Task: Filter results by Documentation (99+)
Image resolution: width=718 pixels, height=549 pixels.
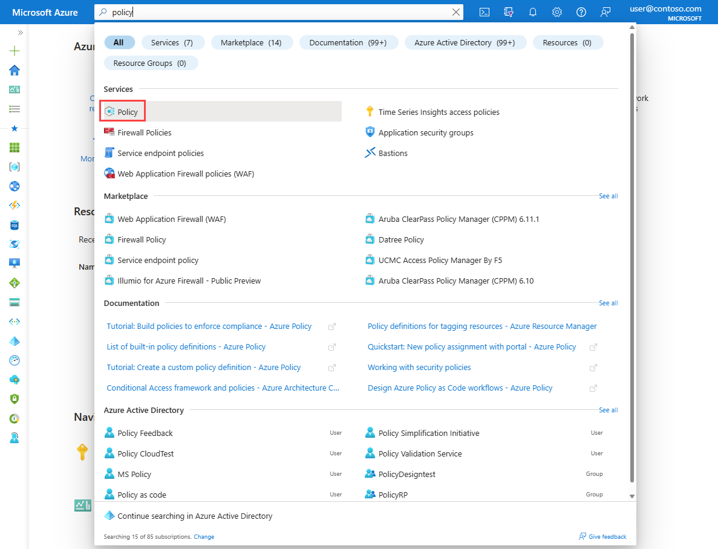Action: [348, 42]
